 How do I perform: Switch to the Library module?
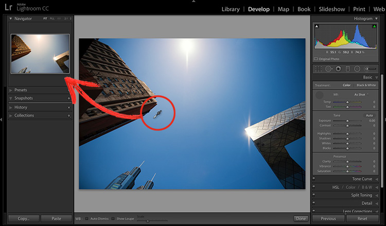tap(231, 9)
